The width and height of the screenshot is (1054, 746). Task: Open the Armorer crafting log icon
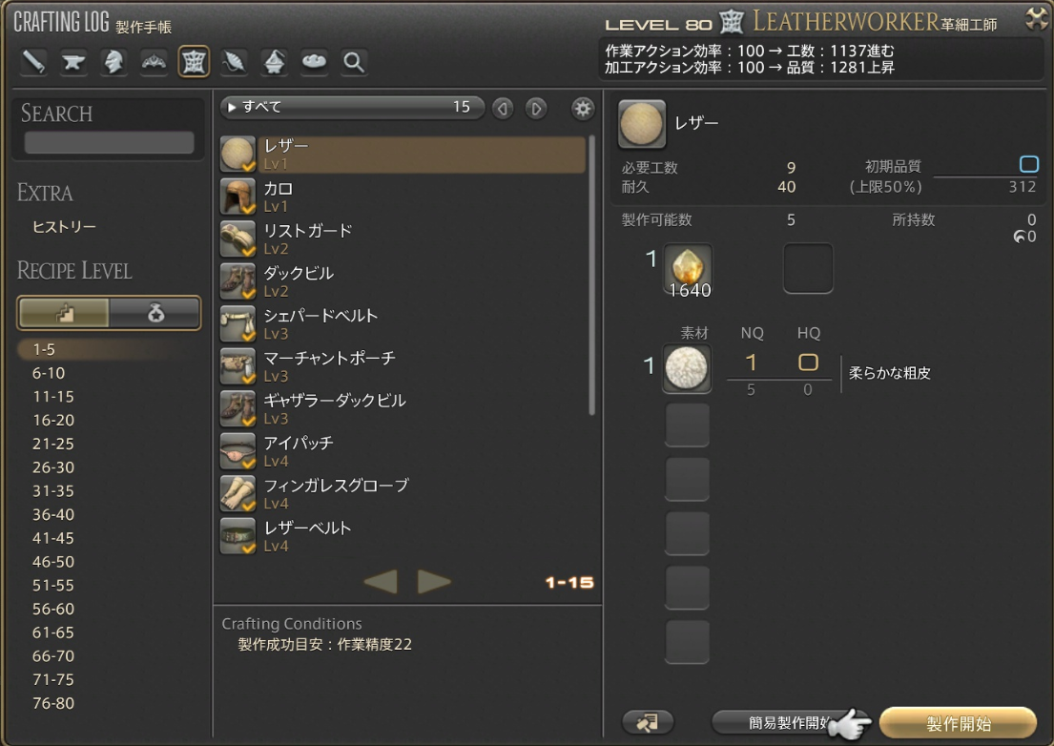click(x=114, y=62)
